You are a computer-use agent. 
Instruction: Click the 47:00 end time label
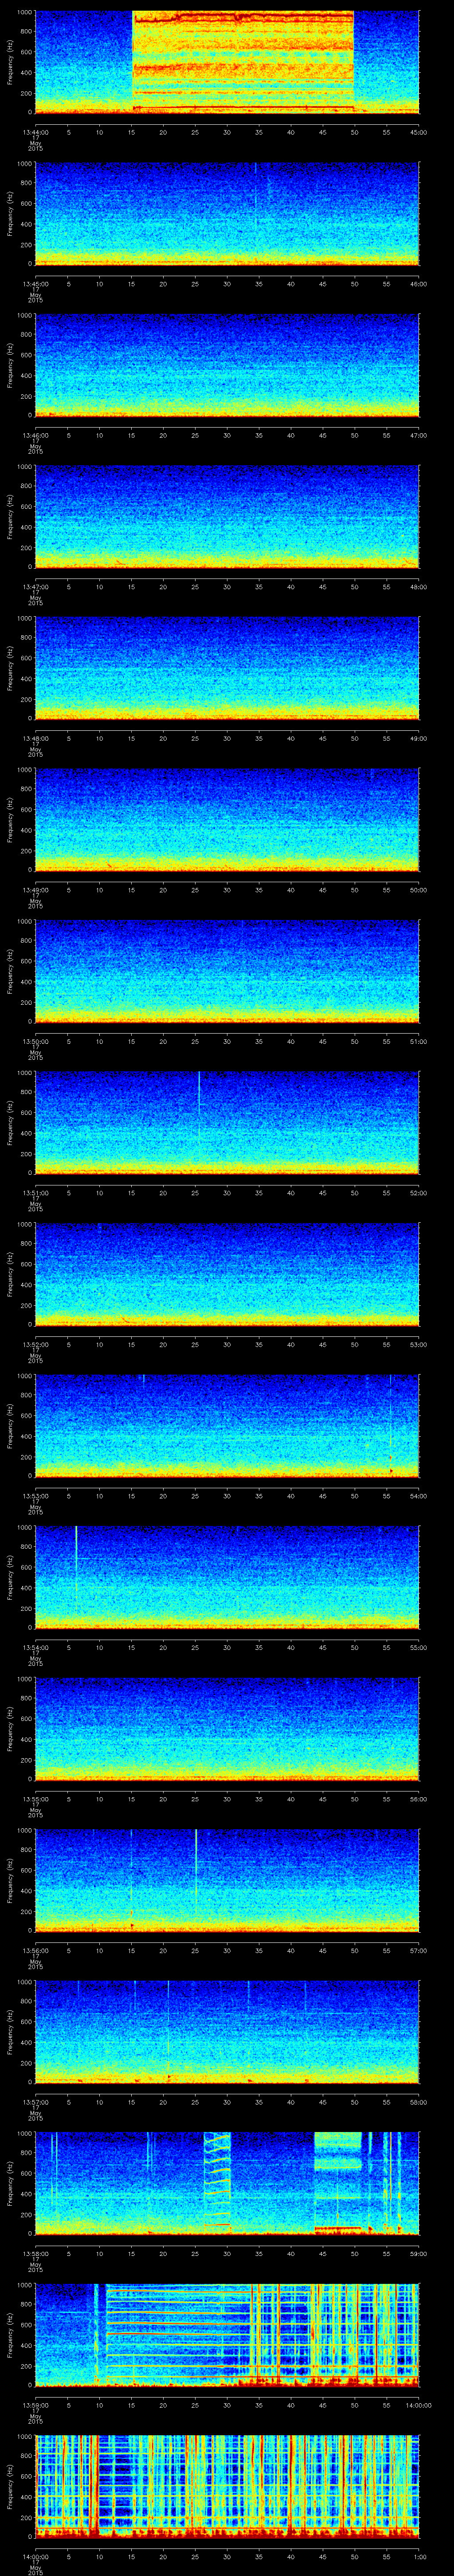click(x=419, y=435)
